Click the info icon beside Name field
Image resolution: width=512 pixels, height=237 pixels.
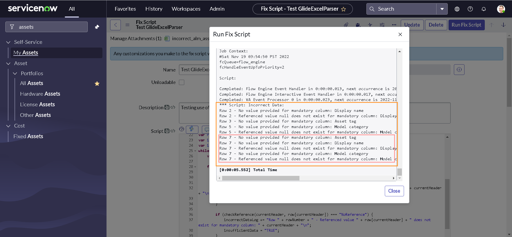(x=459, y=70)
